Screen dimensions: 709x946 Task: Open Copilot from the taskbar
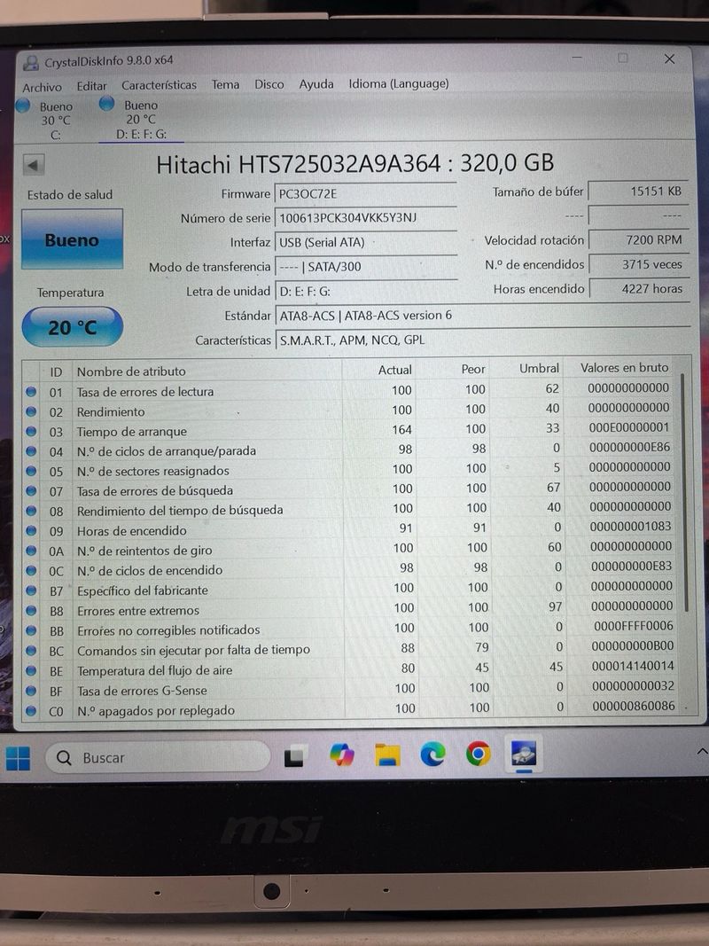pyautogui.click(x=342, y=754)
